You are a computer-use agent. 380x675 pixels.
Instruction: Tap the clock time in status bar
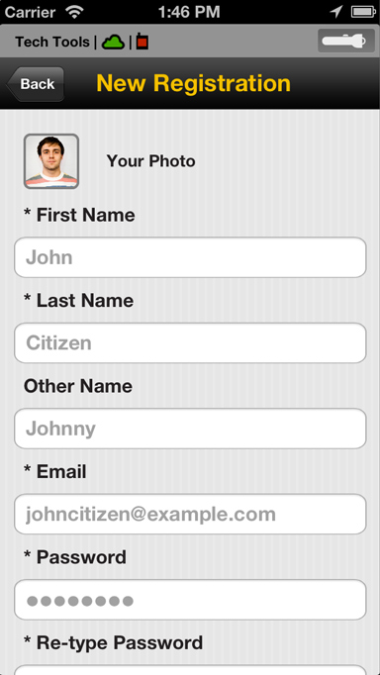(x=189, y=12)
